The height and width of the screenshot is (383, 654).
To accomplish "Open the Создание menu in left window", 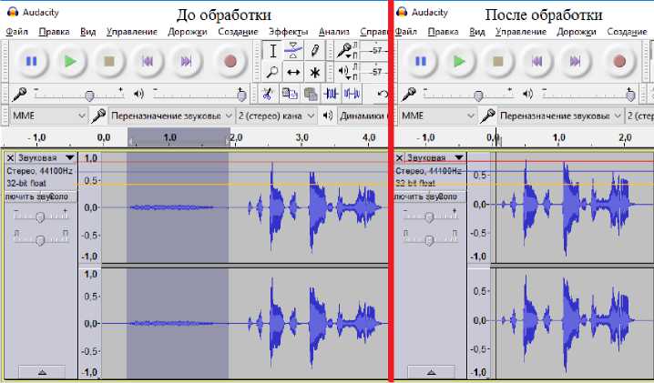I will coord(238,32).
